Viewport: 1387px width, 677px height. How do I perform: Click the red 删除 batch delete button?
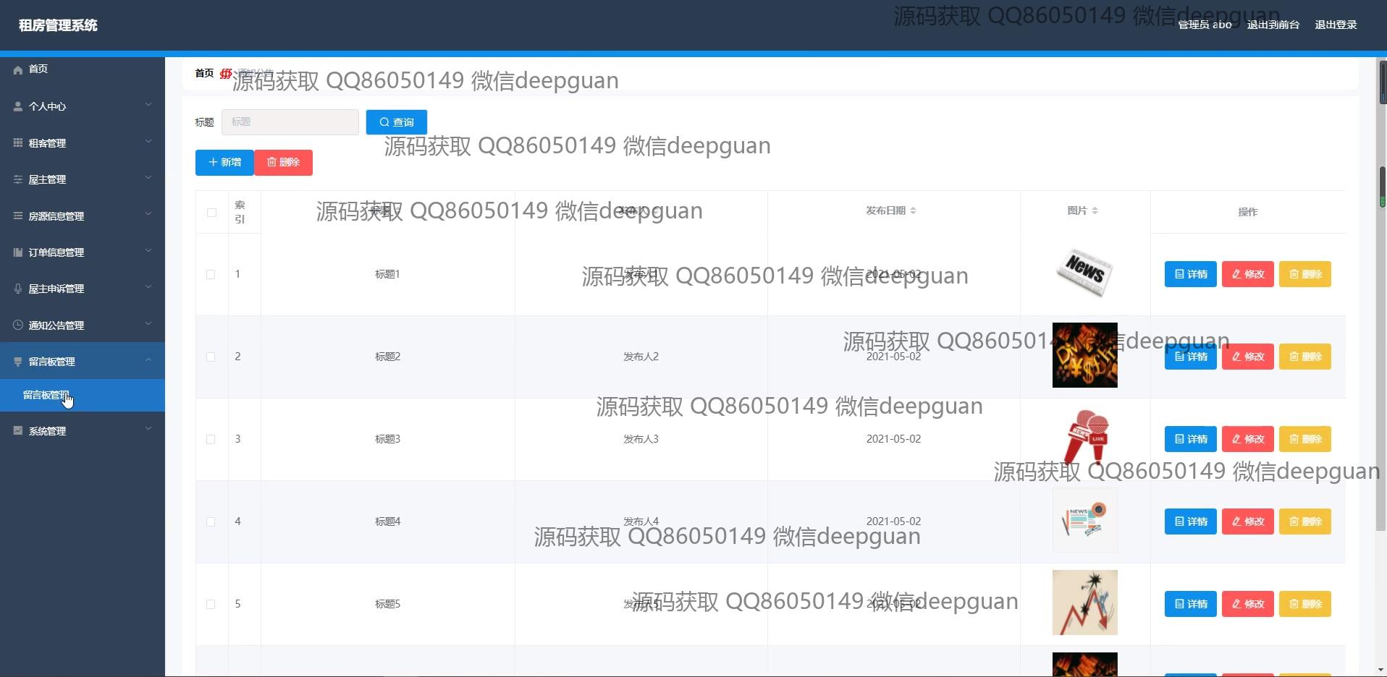click(283, 162)
